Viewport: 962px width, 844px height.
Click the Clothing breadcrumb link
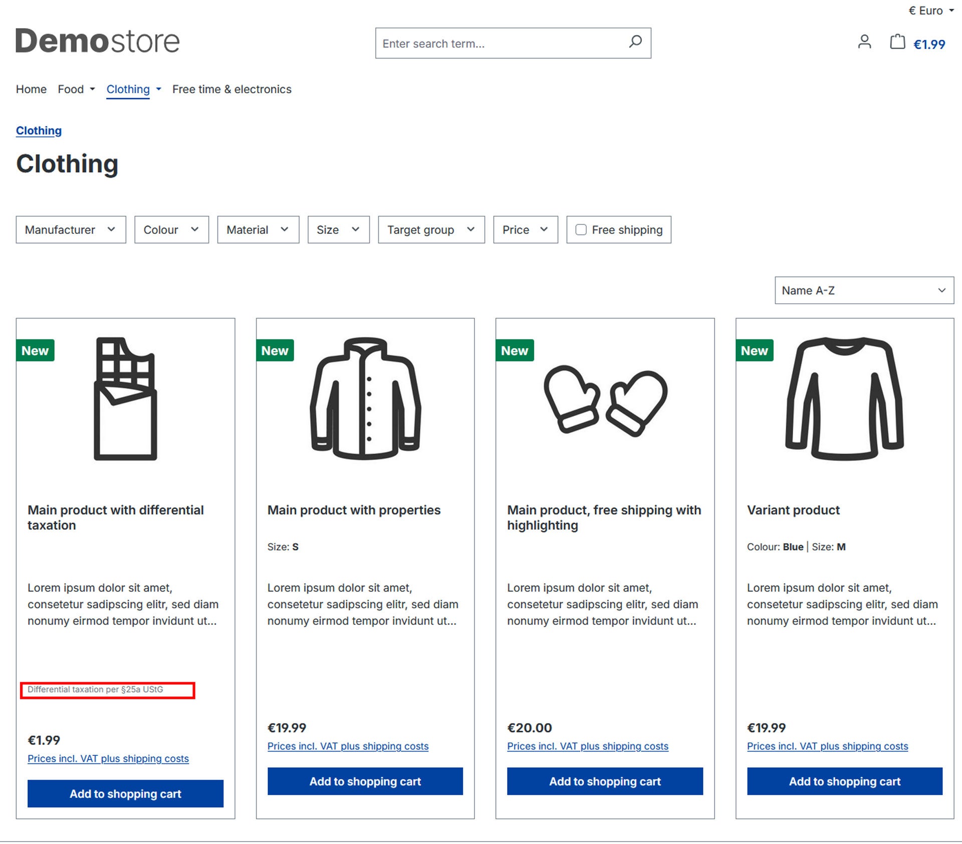click(x=39, y=131)
